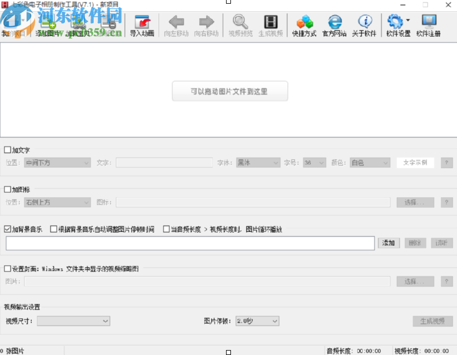Open the 图片停顿 dropdown showing 2.0秒
Viewport: 457px width, 355px height.
coord(257,321)
